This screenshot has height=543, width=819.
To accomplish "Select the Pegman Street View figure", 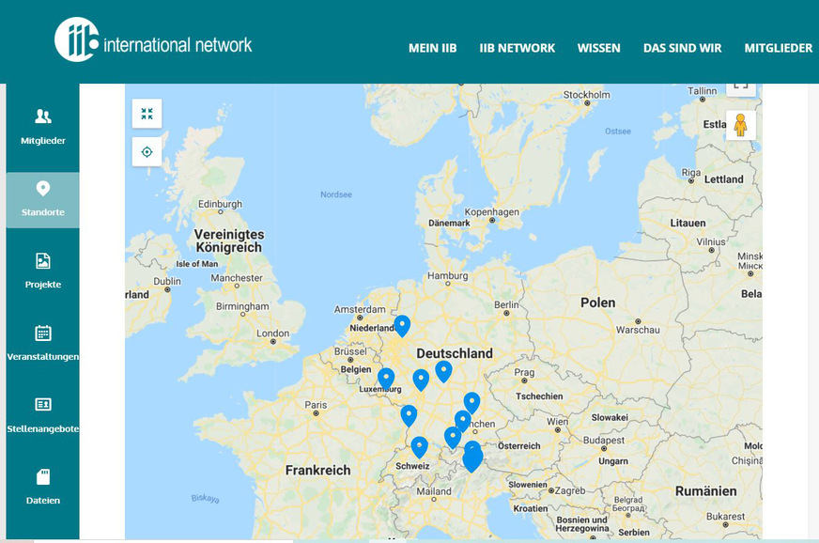I will [x=741, y=125].
